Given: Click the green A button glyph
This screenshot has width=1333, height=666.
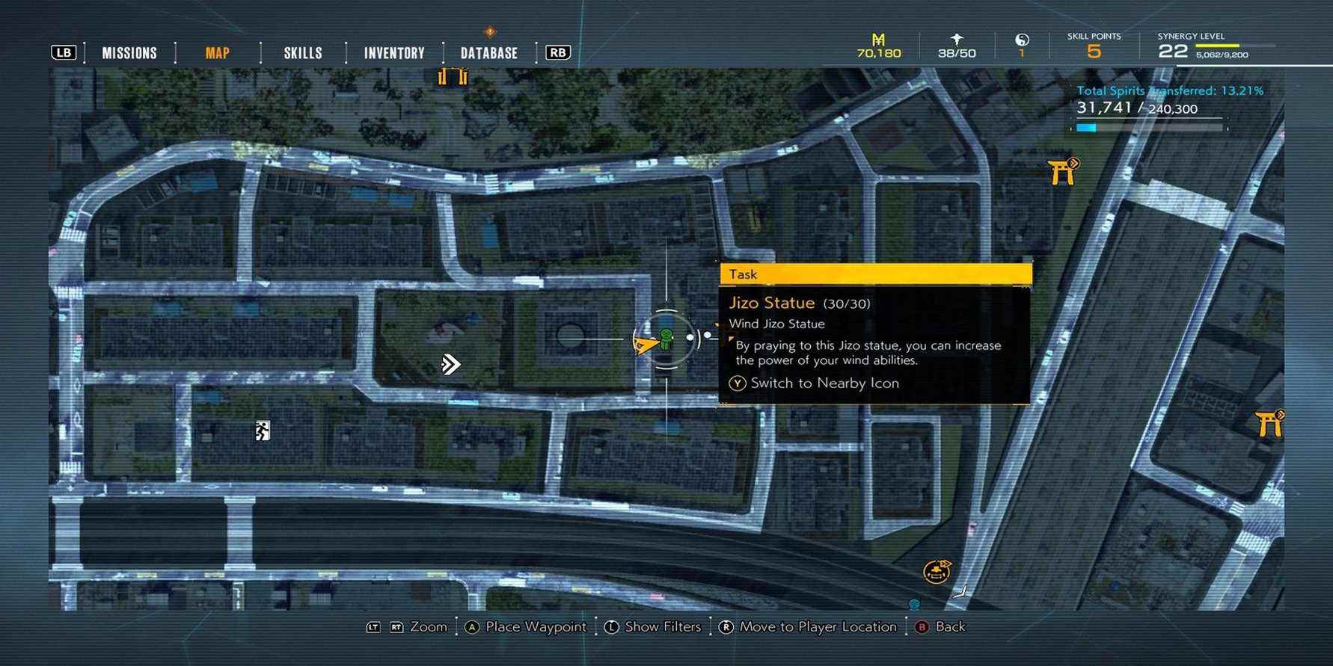Looking at the screenshot, I should (x=471, y=627).
